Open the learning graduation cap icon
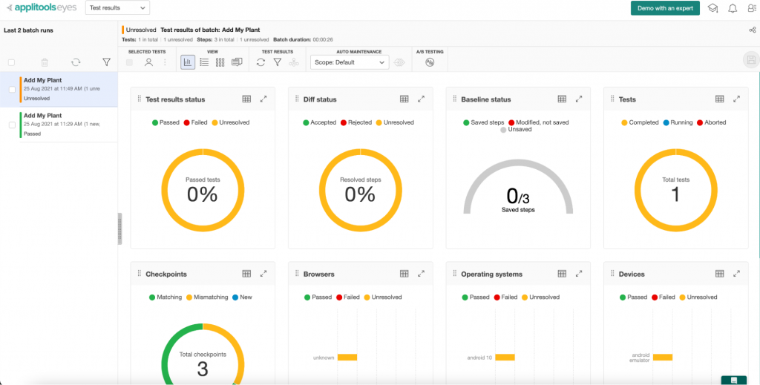 point(712,8)
